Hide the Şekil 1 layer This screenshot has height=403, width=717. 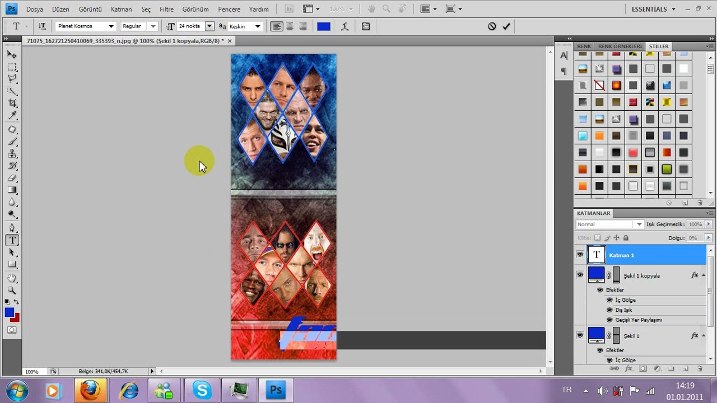click(x=580, y=335)
